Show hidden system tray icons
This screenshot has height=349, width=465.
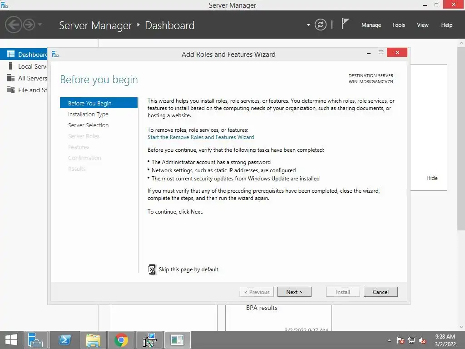389,340
